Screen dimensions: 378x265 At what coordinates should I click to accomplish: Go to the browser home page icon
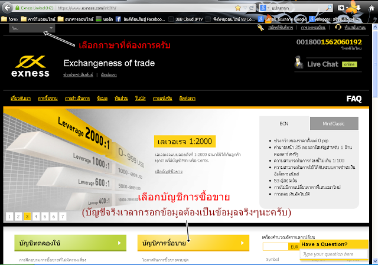372,8
